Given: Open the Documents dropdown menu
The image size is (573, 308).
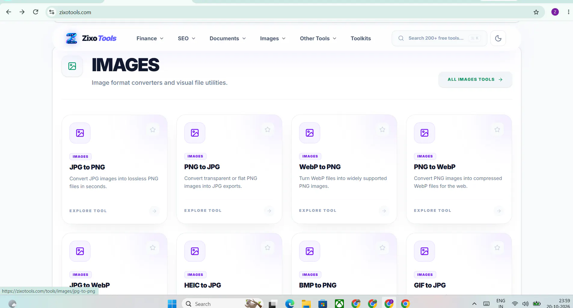Looking at the screenshot, I should coord(228,38).
